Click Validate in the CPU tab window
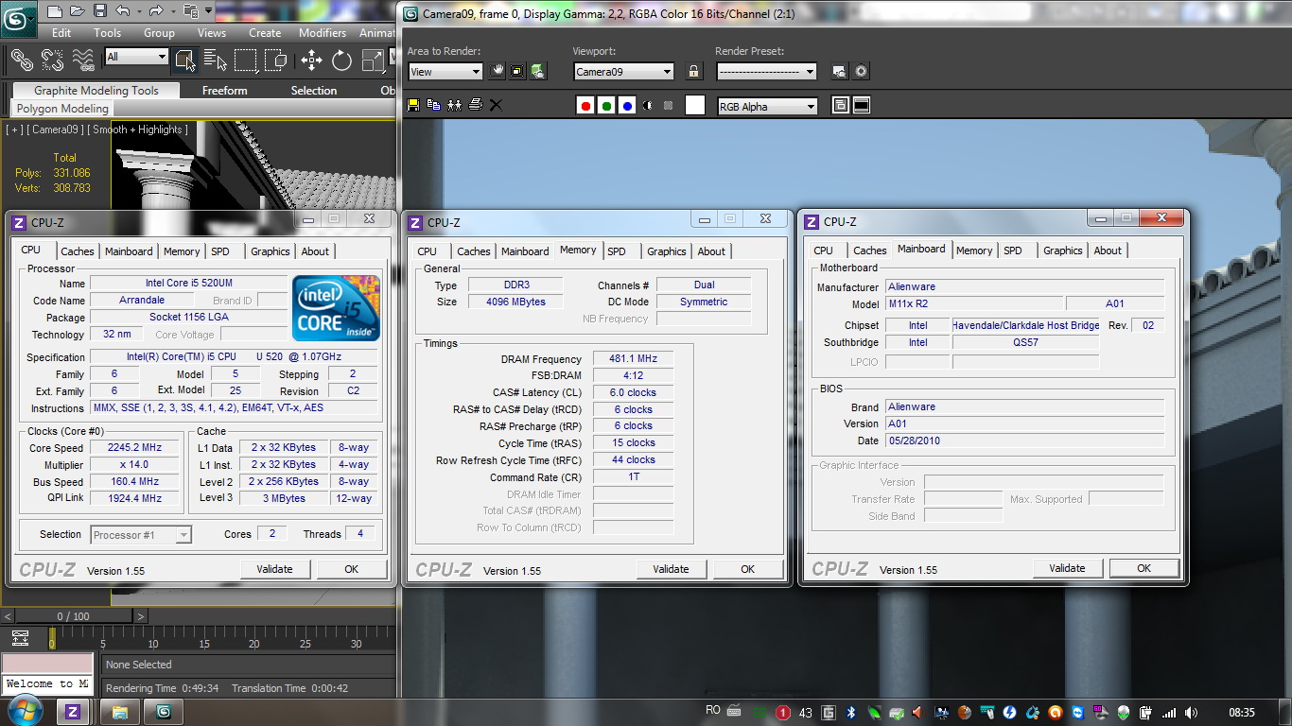This screenshot has width=1292, height=726. [274, 569]
